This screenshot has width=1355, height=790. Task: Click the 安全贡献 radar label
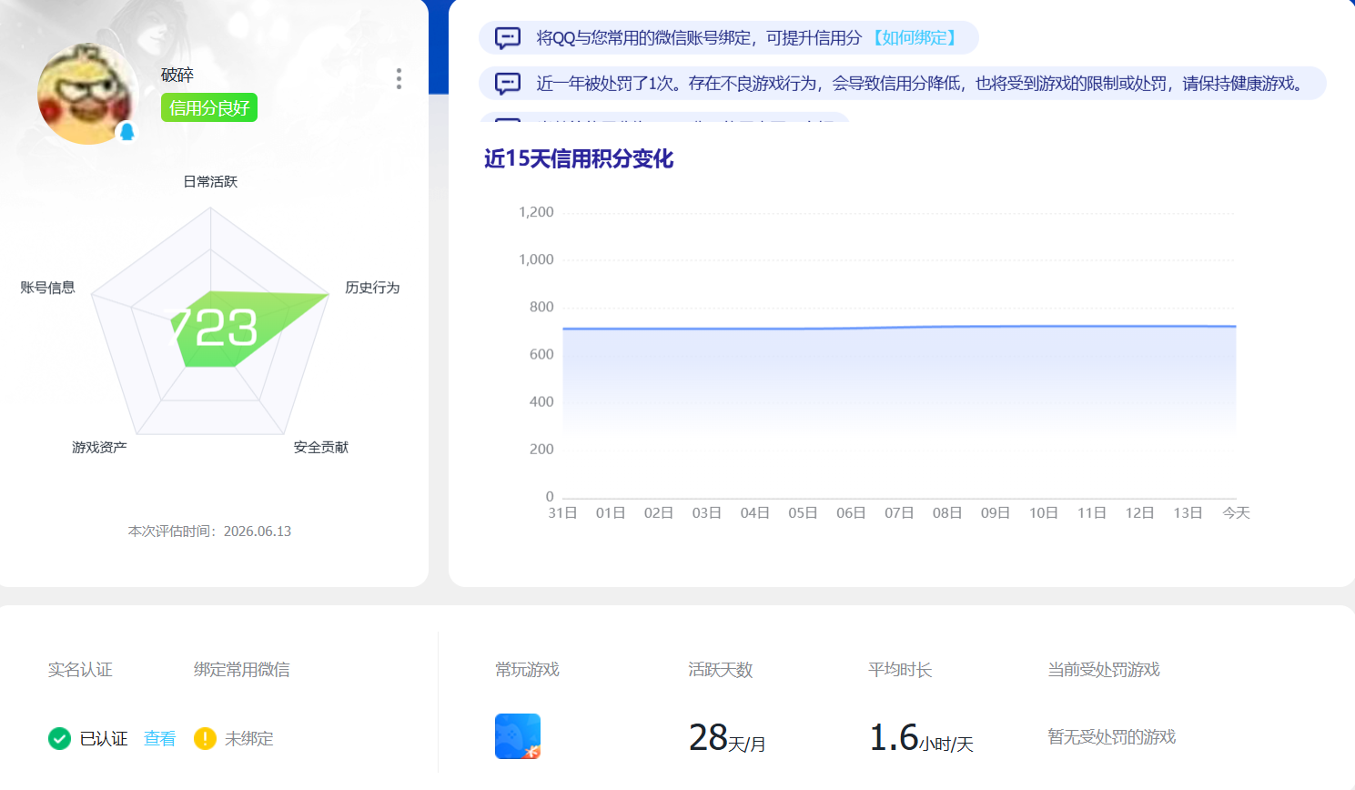[321, 448]
